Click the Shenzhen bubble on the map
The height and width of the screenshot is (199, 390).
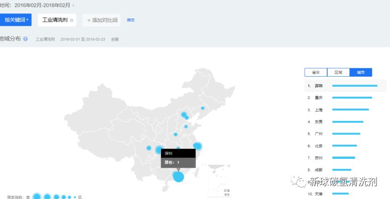(178, 176)
